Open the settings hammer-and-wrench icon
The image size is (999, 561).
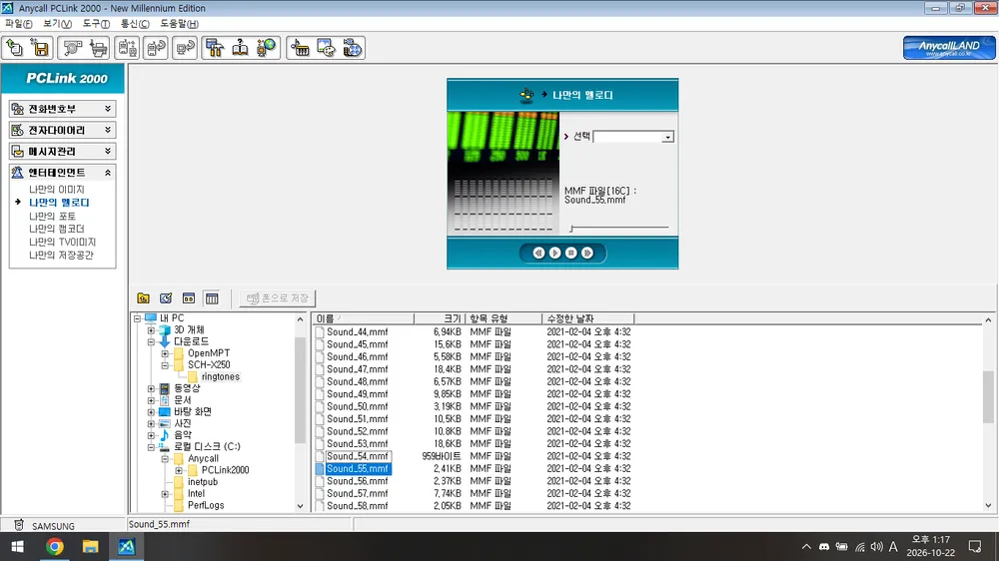click(215, 48)
